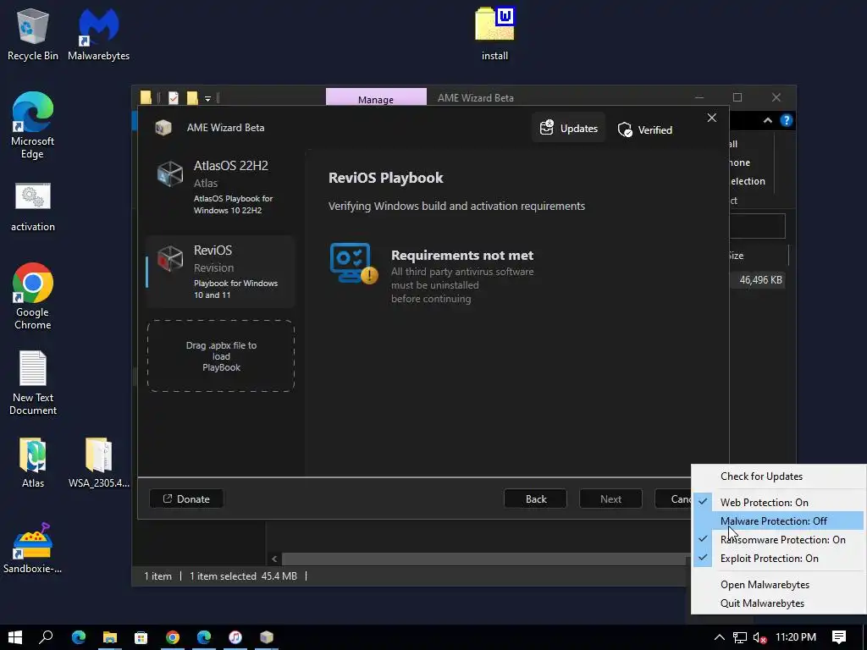Image resolution: width=867 pixels, height=650 pixels.
Task: Click the Verified button
Action: (x=644, y=129)
